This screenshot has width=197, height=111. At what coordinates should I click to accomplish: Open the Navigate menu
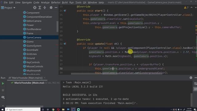coord(27,2)
